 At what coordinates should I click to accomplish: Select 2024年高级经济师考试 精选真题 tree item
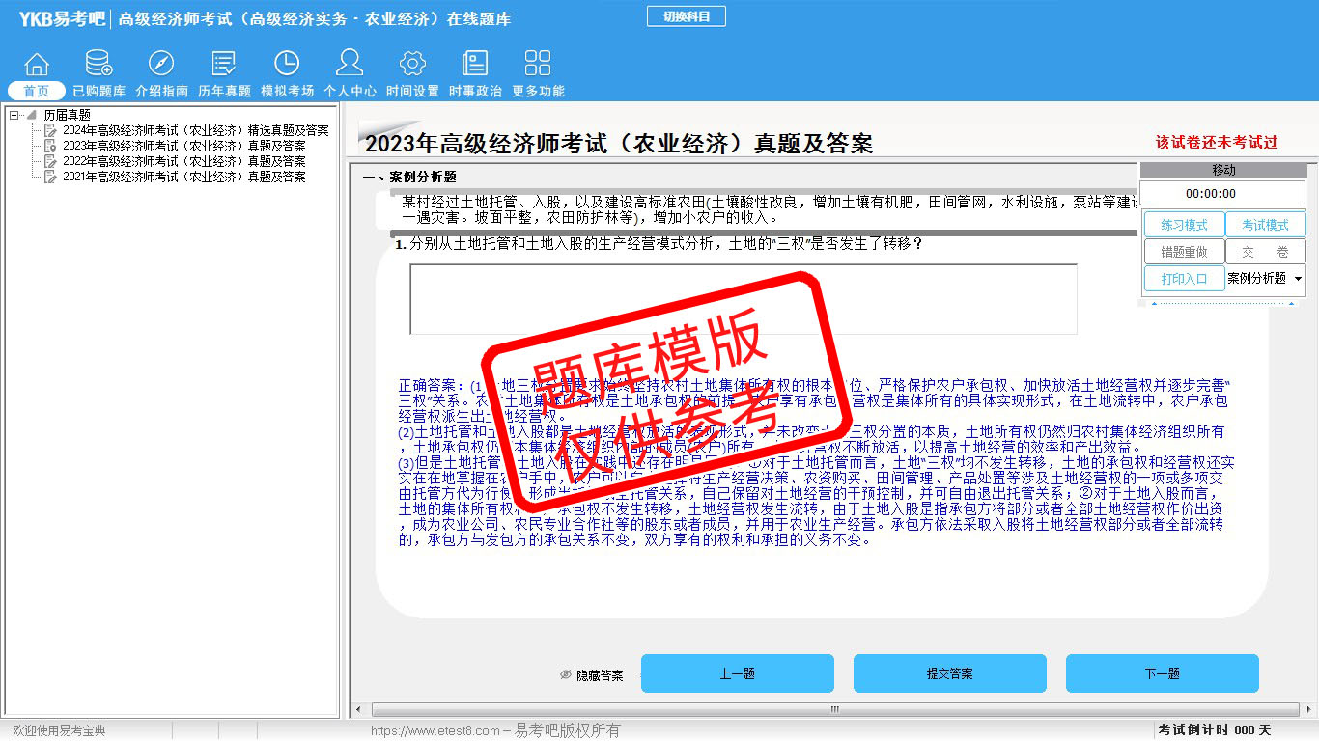click(x=195, y=130)
